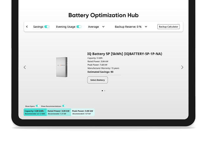Go back using the toolbar left chevron

coord(27,27)
